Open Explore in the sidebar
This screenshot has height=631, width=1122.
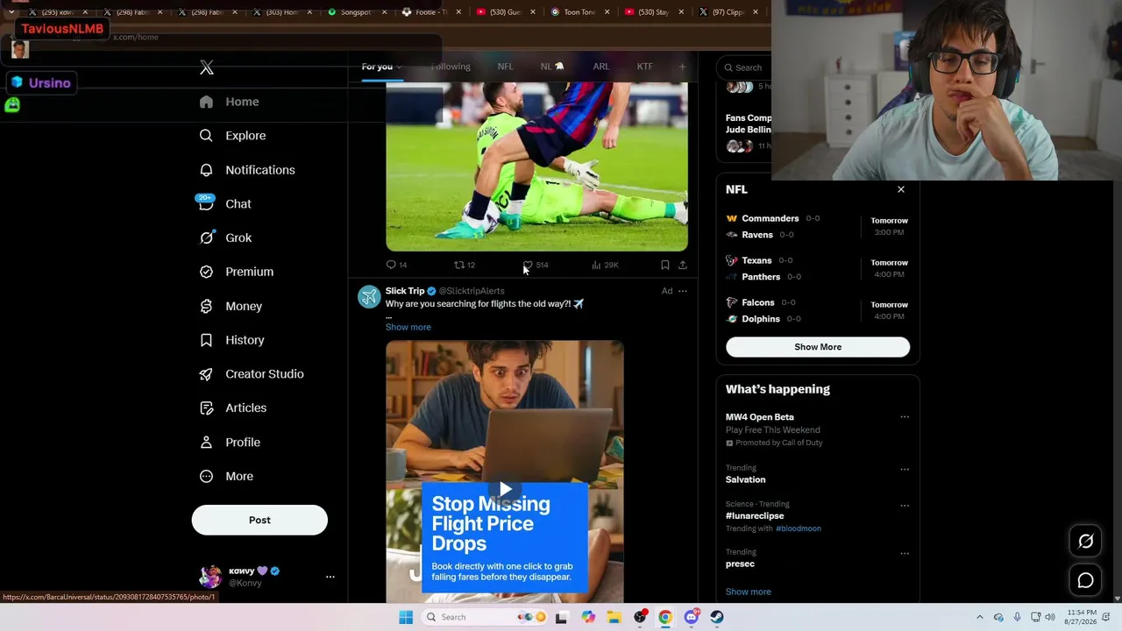point(233,136)
